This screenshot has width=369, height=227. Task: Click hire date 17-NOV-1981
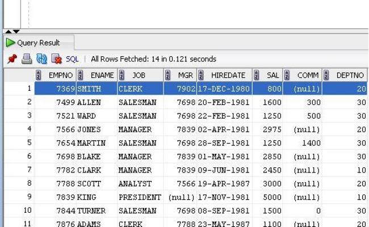pyautogui.click(x=224, y=197)
